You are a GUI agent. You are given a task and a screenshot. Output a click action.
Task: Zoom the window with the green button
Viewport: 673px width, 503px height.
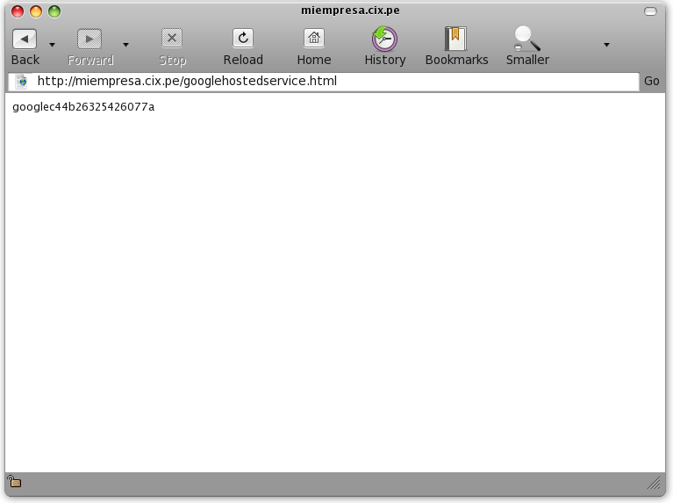54,11
